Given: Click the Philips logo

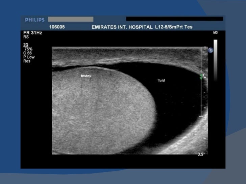Looking at the screenshot, I should (35, 20).
